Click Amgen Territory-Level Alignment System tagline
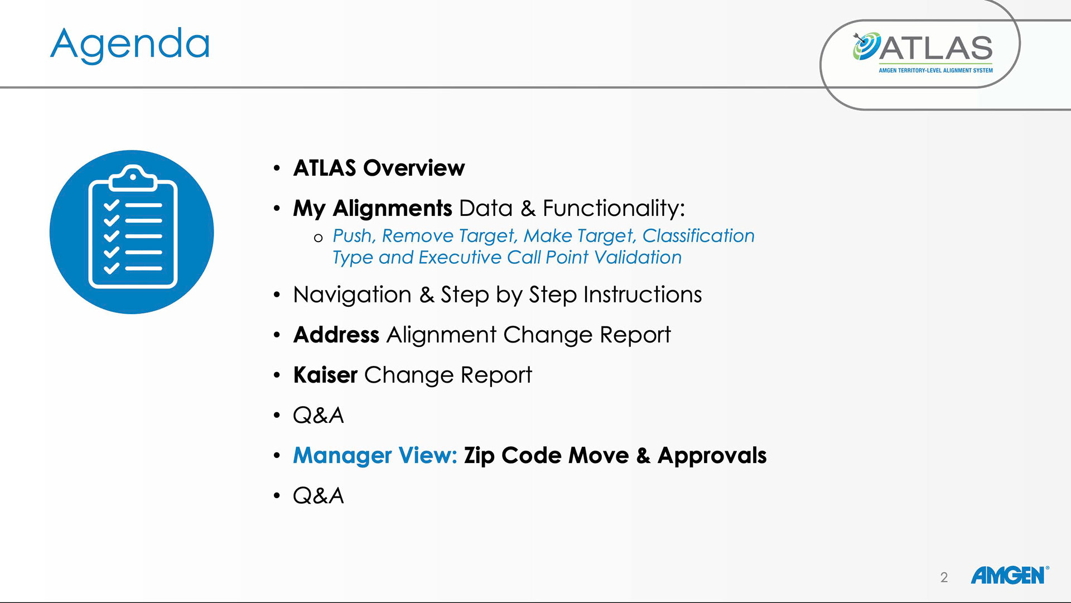 935,71
